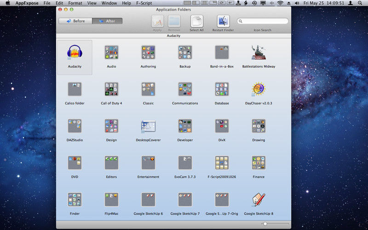Select the DivX folder icon
The height and width of the screenshot is (230, 368).
(x=222, y=126)
